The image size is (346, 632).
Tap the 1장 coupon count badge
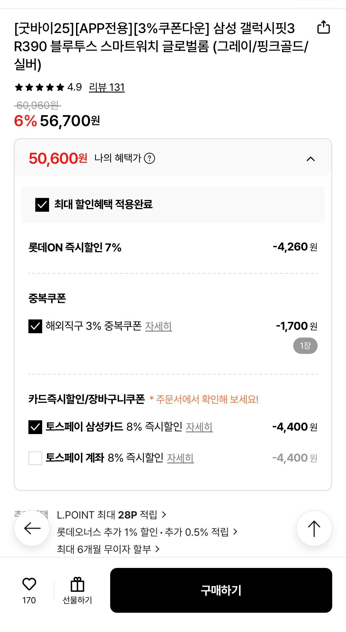coord(305,346)
